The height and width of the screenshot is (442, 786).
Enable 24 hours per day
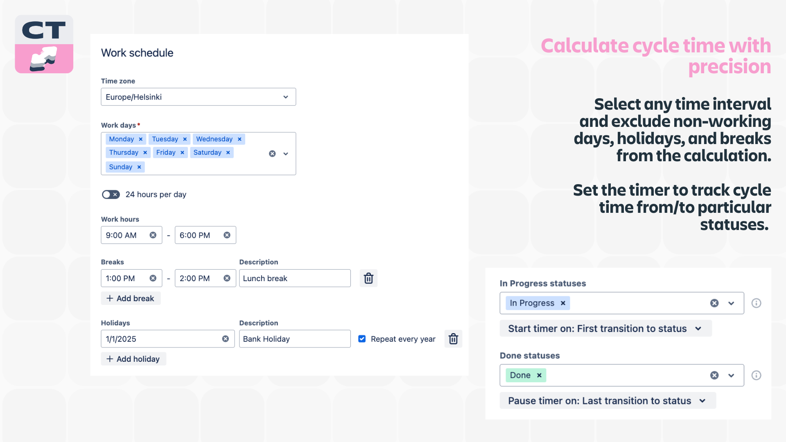pyautogui.click(x=111, y=194)
